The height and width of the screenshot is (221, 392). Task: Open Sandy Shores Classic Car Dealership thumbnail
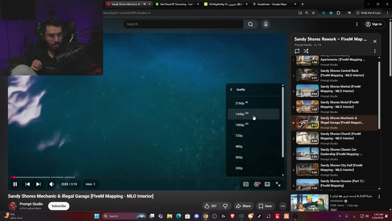click(307, 154)
